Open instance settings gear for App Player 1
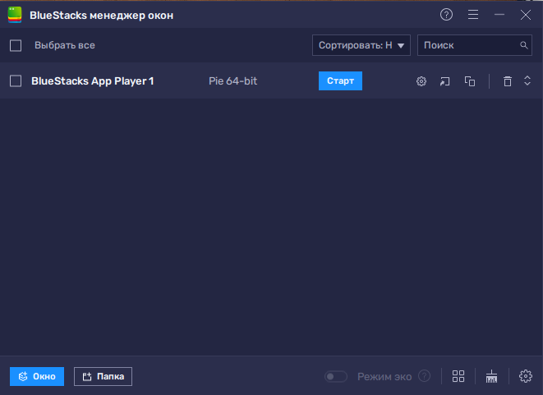The height and width of the screenshot is (395, 543). coord(421,81)
